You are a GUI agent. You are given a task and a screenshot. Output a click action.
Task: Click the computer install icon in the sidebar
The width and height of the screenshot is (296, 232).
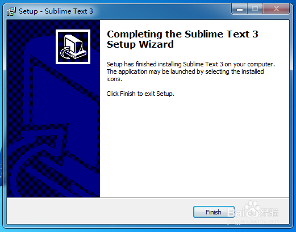pyautogui.click(x=73, y=47)
